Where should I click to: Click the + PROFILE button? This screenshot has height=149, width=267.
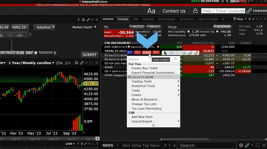point(137,26)
